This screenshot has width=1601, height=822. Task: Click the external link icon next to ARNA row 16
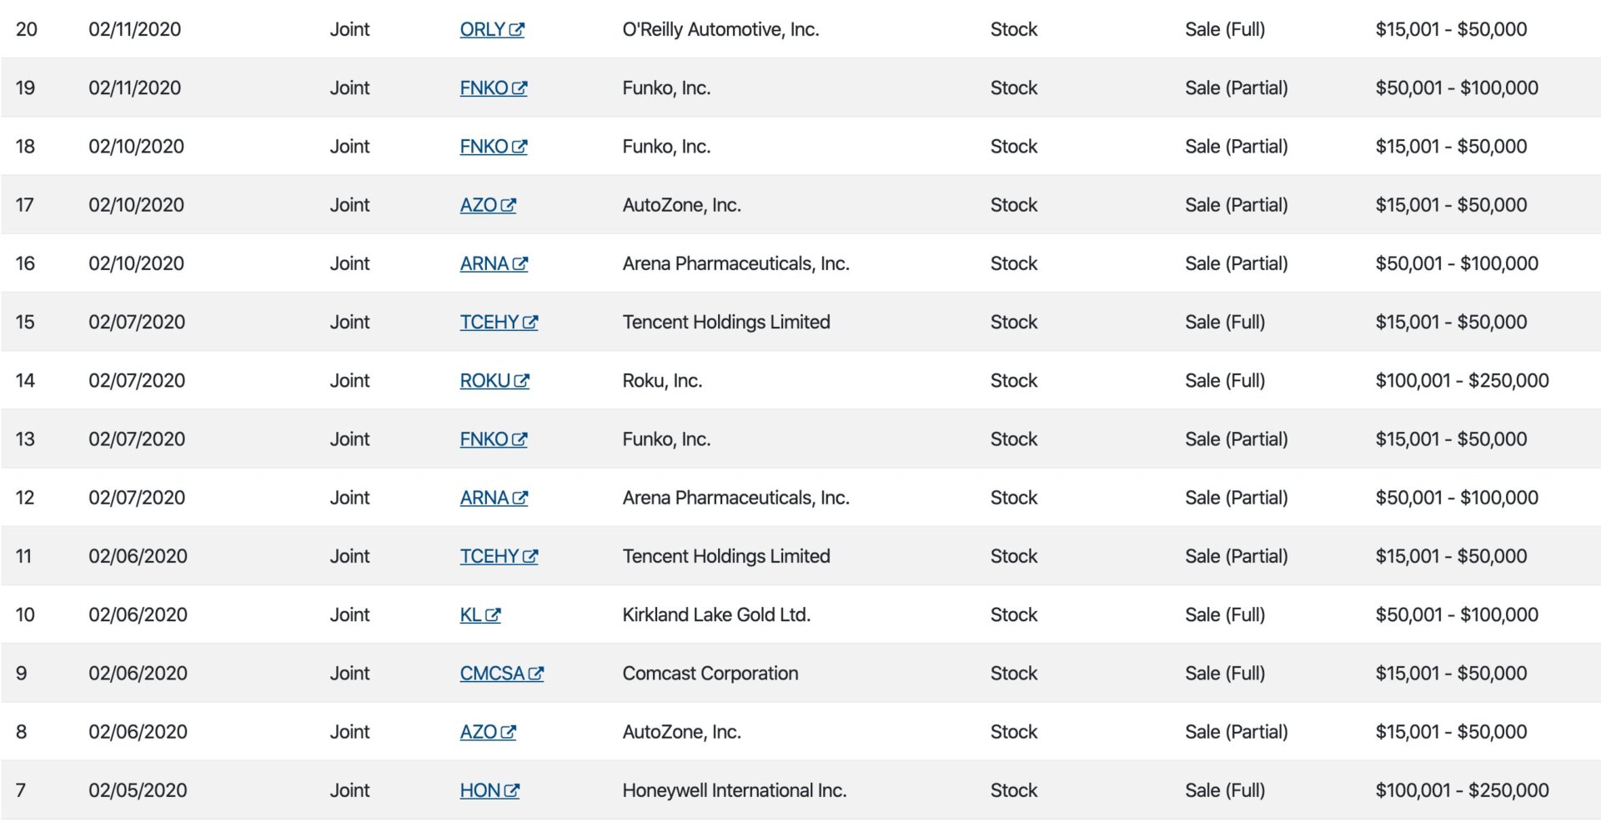click(x=522, y=262)
